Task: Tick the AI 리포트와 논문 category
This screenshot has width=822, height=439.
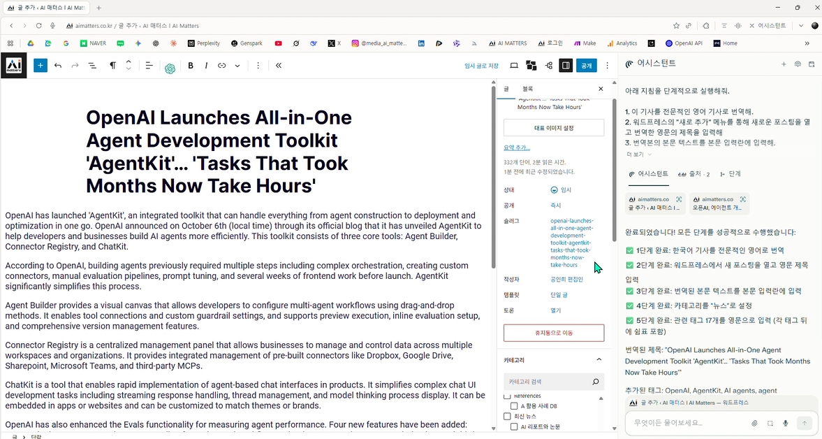Action: click(515, 426)
